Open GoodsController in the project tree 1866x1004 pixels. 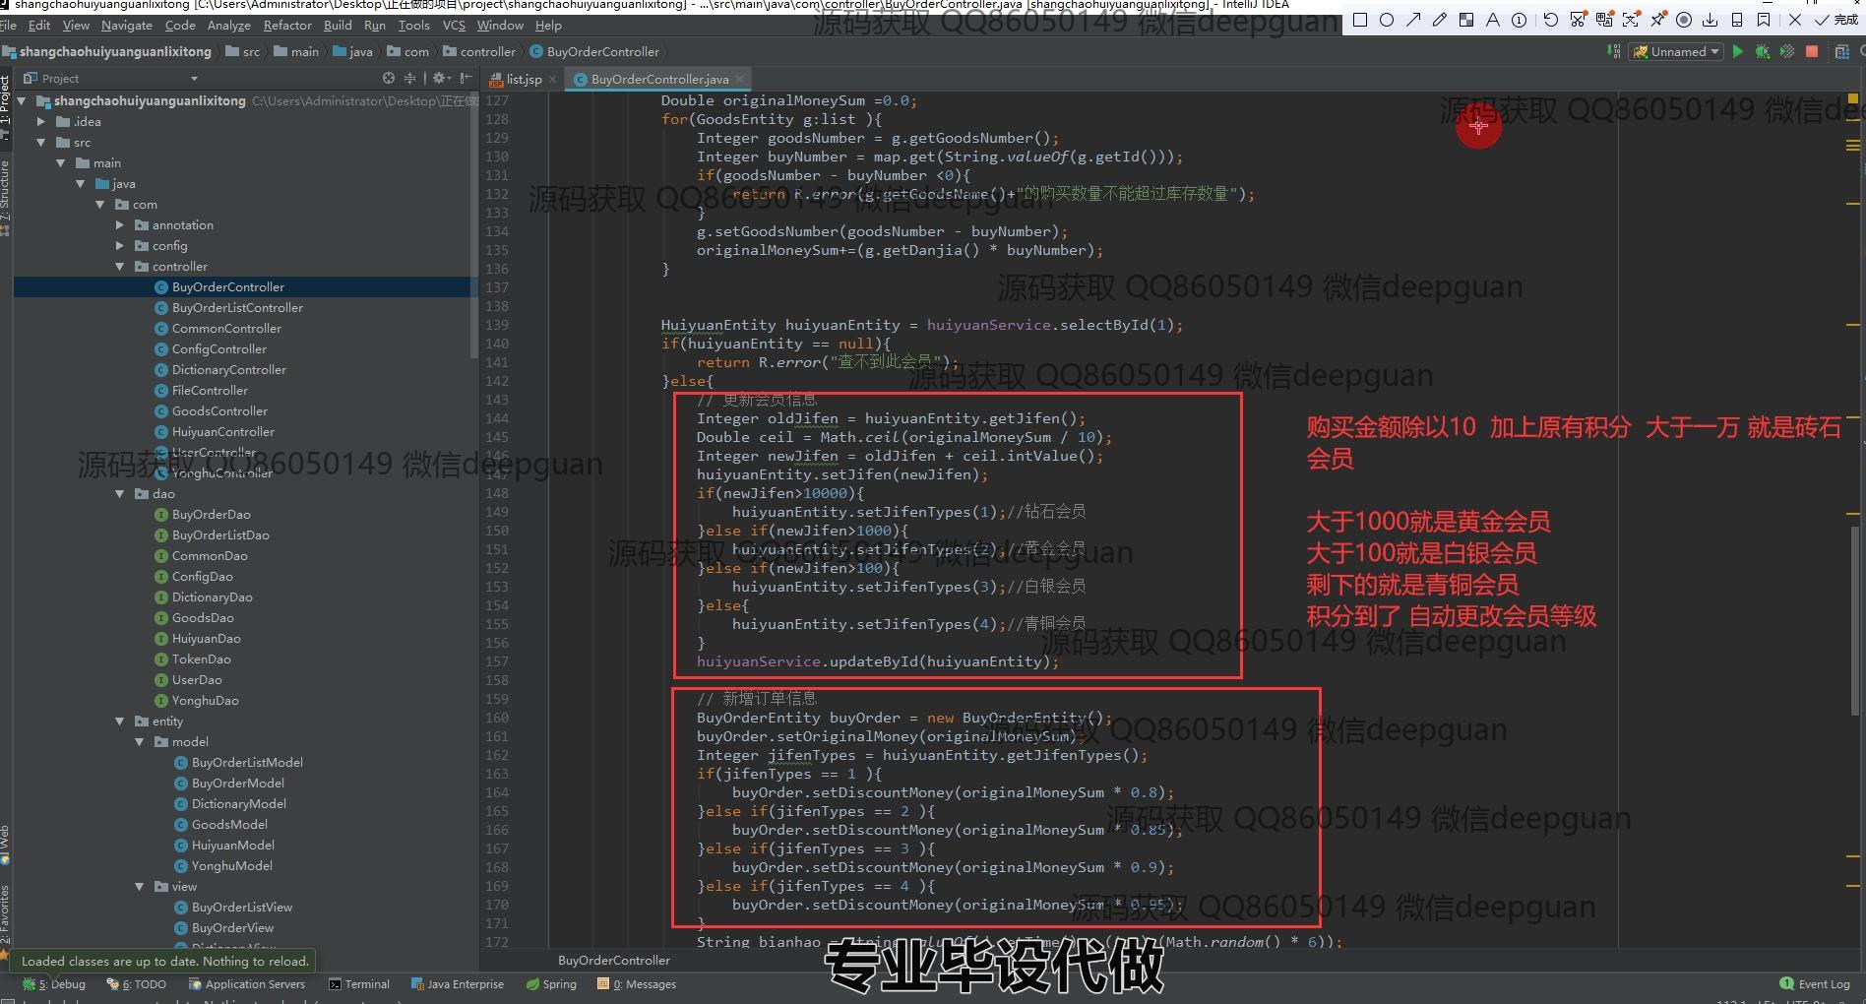219,411
